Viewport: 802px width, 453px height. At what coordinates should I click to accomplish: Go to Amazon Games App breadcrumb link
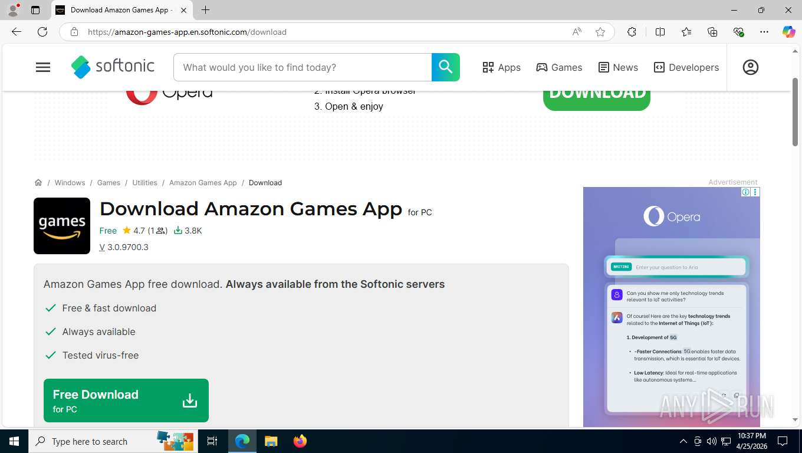(x=203, y=183)
